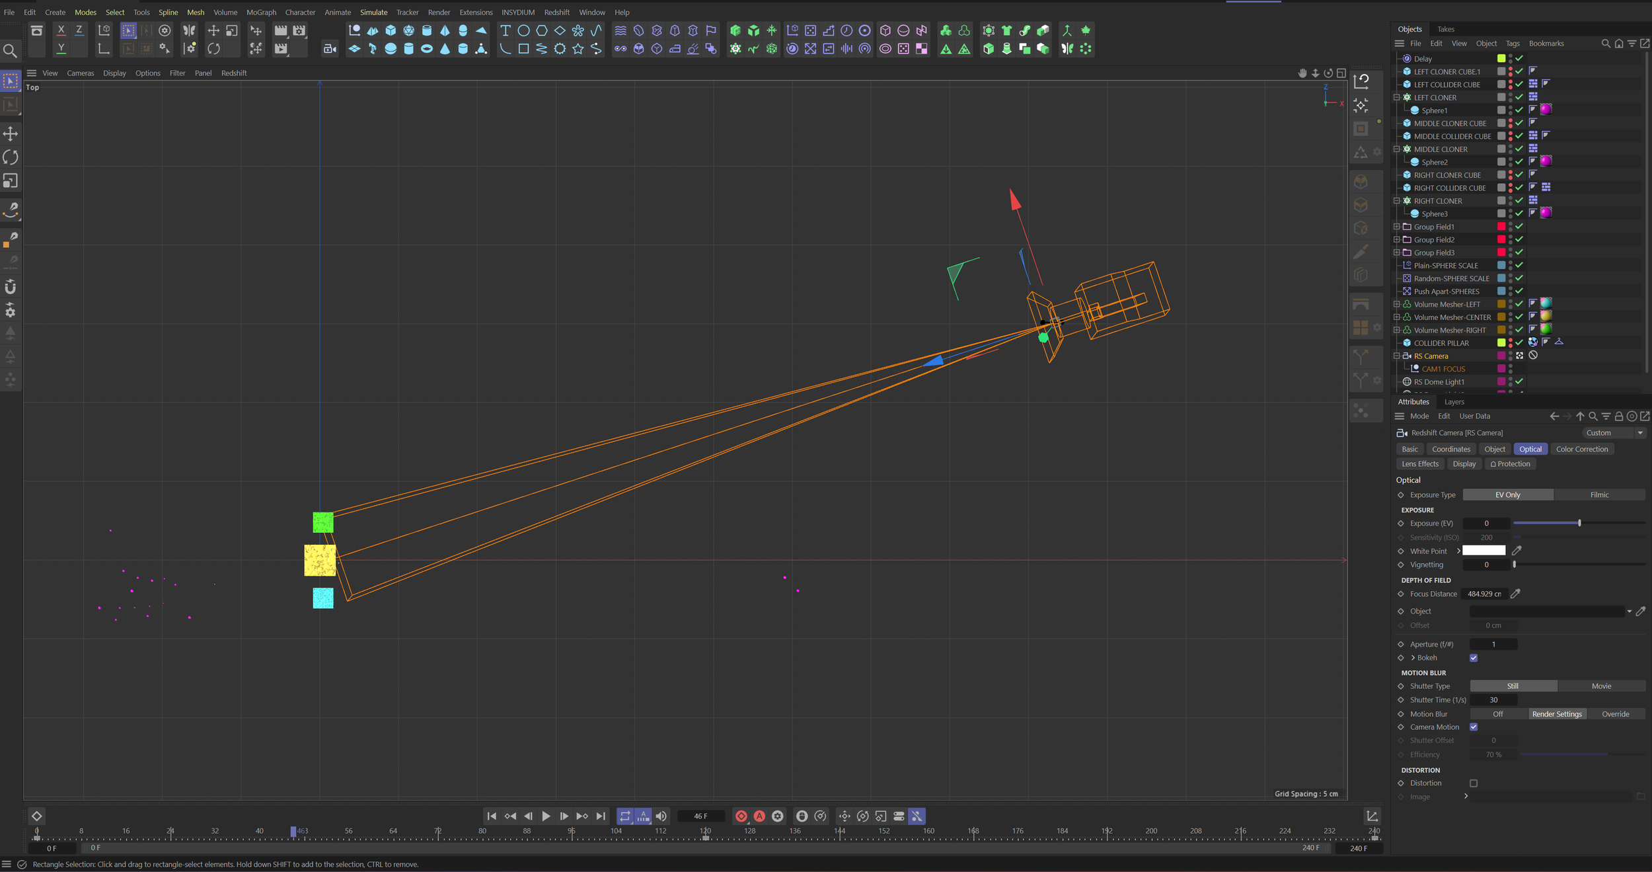Select the Move tool in left sidebar
This screenshot has width=1652, height=872.
(x=11, y=134)
